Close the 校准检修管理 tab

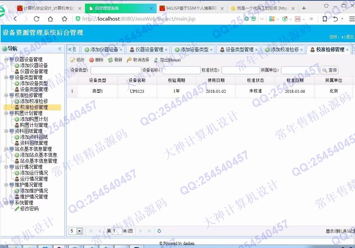click(347, 50)
